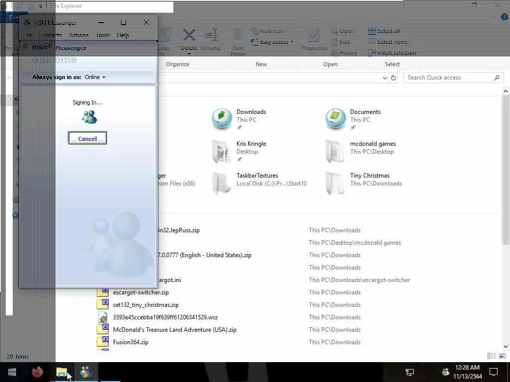Image resolution: width=510 pixels, height=382 pixels.
Task: Click Invert selection in the ribbon
Action: (392, 53)
